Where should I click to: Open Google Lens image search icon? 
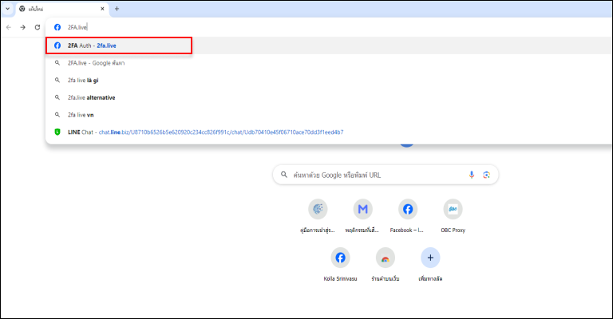click(x=486, y=175)
